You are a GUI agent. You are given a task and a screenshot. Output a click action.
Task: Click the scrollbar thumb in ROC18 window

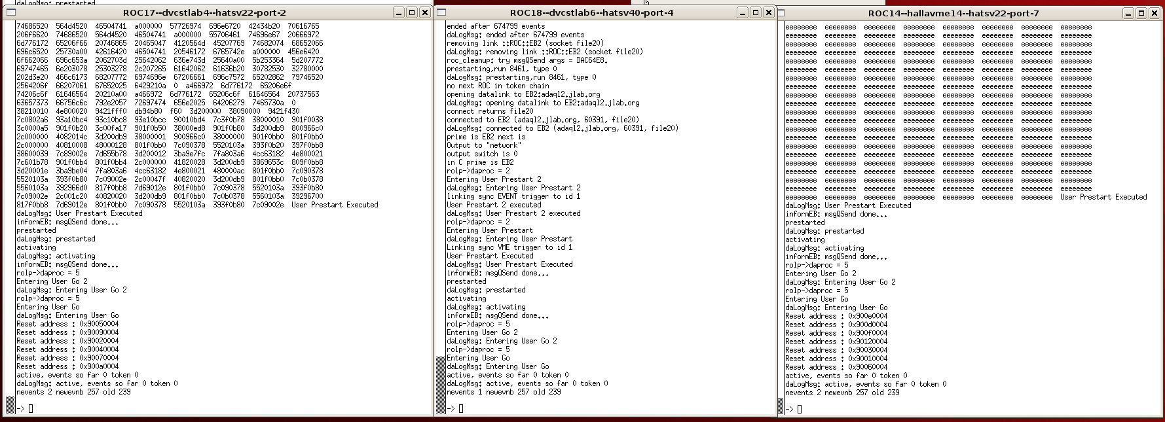[x=441, y=385]
